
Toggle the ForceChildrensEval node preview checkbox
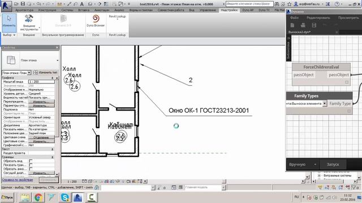(x=347, y=82)
